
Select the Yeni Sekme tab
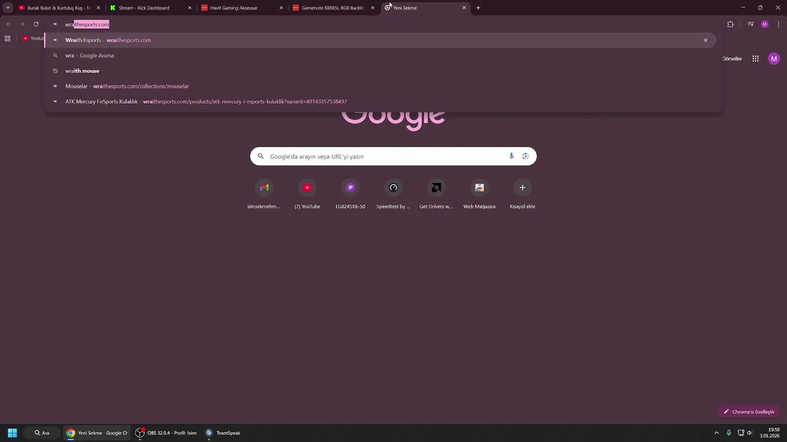coord(424,8)
